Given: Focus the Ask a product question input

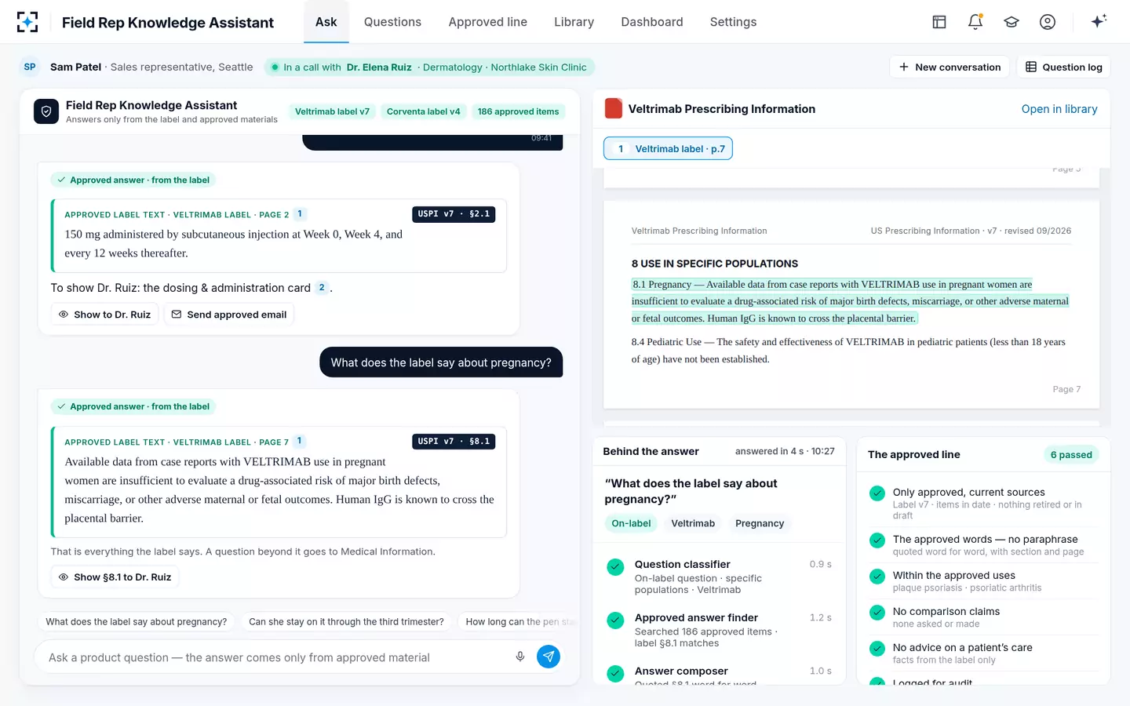Looking at the screenshot, I should pyautogui.click(x=275, y=657).
